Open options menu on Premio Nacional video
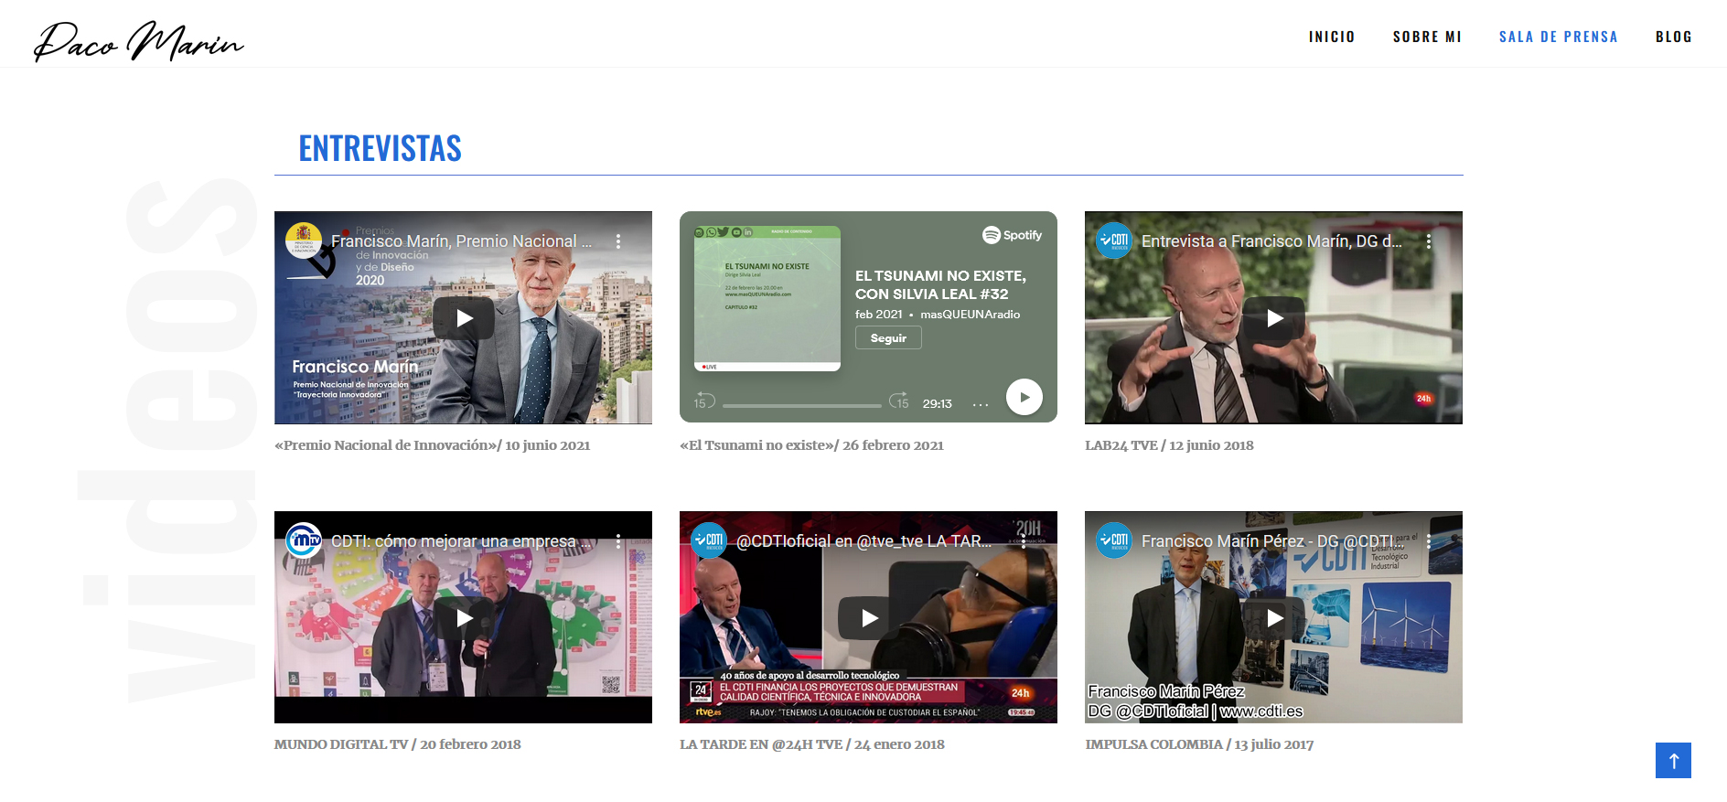The height and width of the screenshot is (802, 1727). [618, 241]
